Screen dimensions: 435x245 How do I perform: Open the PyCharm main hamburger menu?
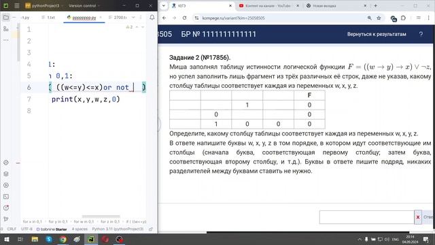16,5
